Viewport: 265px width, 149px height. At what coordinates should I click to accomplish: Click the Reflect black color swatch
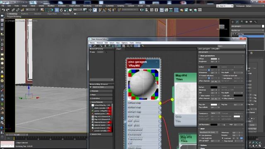[x=214, y=67]
